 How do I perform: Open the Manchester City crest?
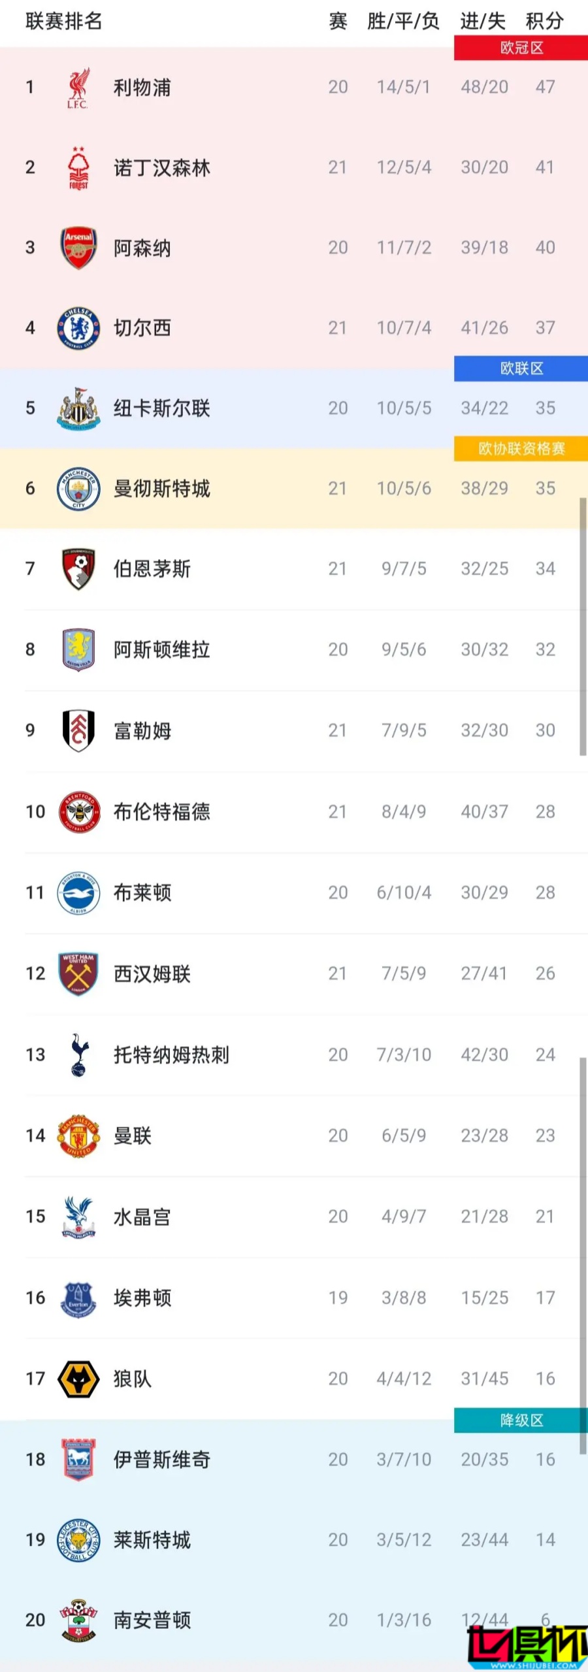pyautogui.click(x=78, y=489)
